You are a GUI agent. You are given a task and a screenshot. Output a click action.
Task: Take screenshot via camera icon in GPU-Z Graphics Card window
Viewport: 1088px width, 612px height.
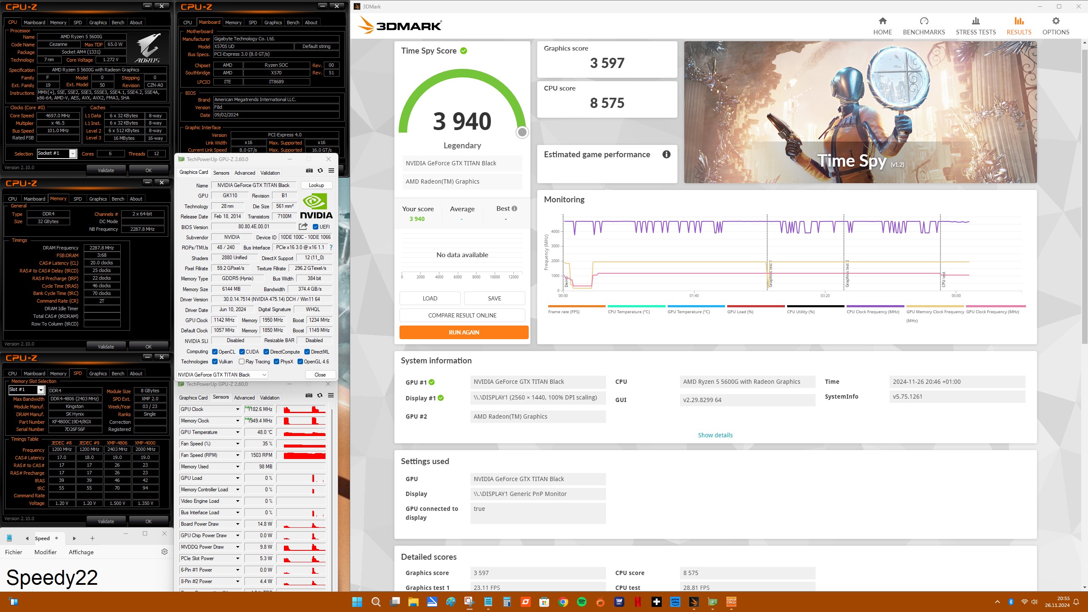[309, 170]
